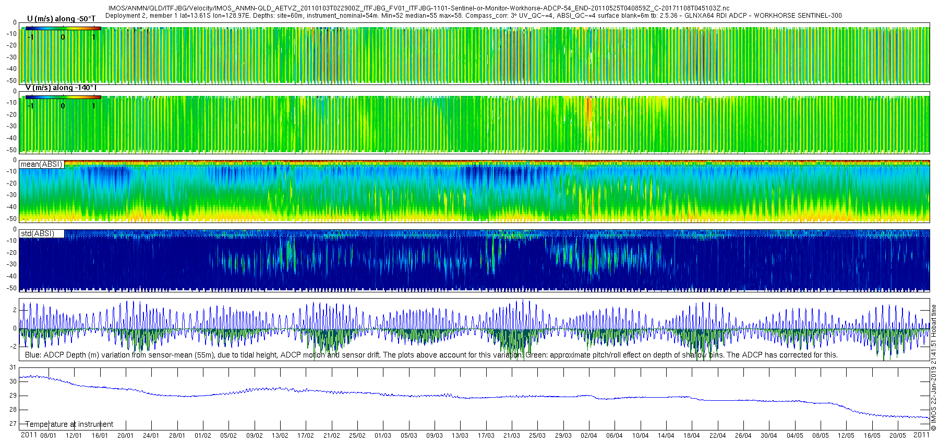Click the file path title text at top
Image resolution: width=939 pixels, height=443 pixels.
(419, 8)
